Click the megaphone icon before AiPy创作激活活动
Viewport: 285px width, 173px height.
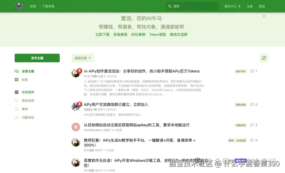[86, 71]
